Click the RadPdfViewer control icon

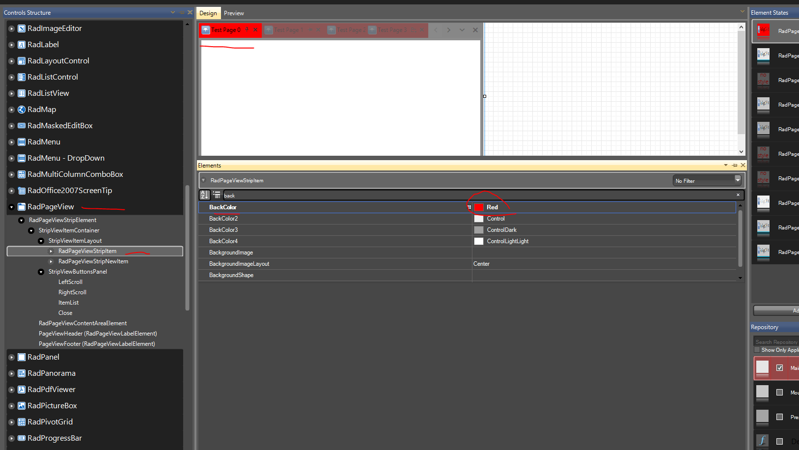pyautogui.click(x=22, y=390)
